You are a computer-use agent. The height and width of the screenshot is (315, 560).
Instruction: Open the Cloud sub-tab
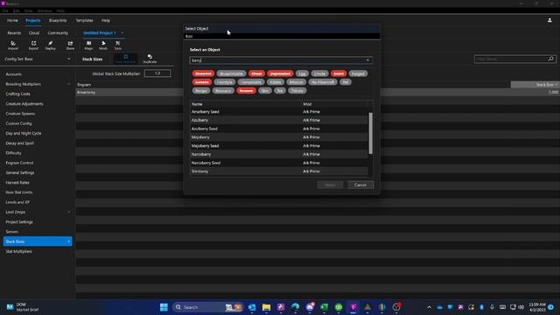[x=34, y=33]
